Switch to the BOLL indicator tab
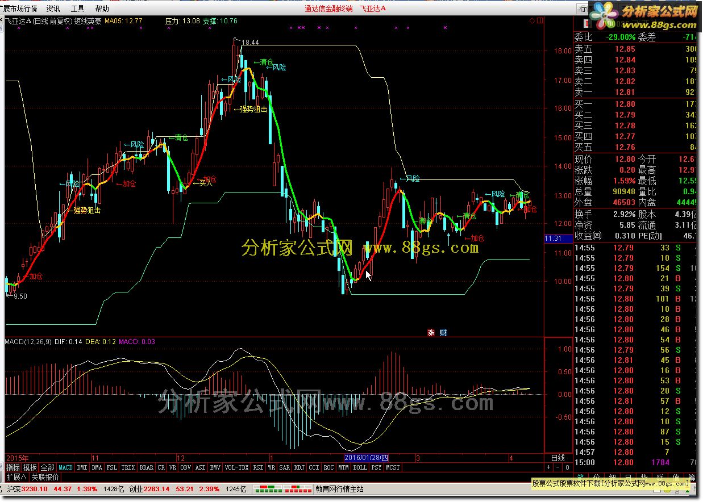The image size is (703, 502). point(360,467)
